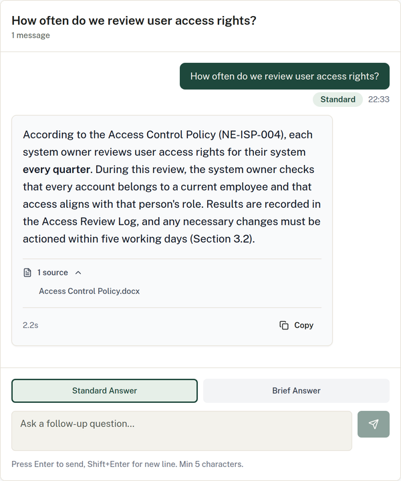The height and width of the screenshot is (481, 401).
Task: Click the 22:33 message timestamp
Action: (379, 100)
